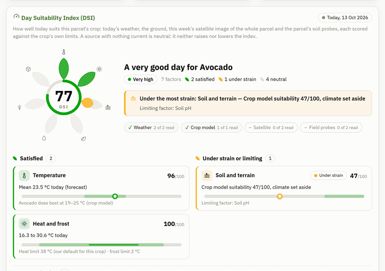The image size is (385, 271).
Task: Click the Field probes 0 of 2 read chip
Action: click(331, 128)
